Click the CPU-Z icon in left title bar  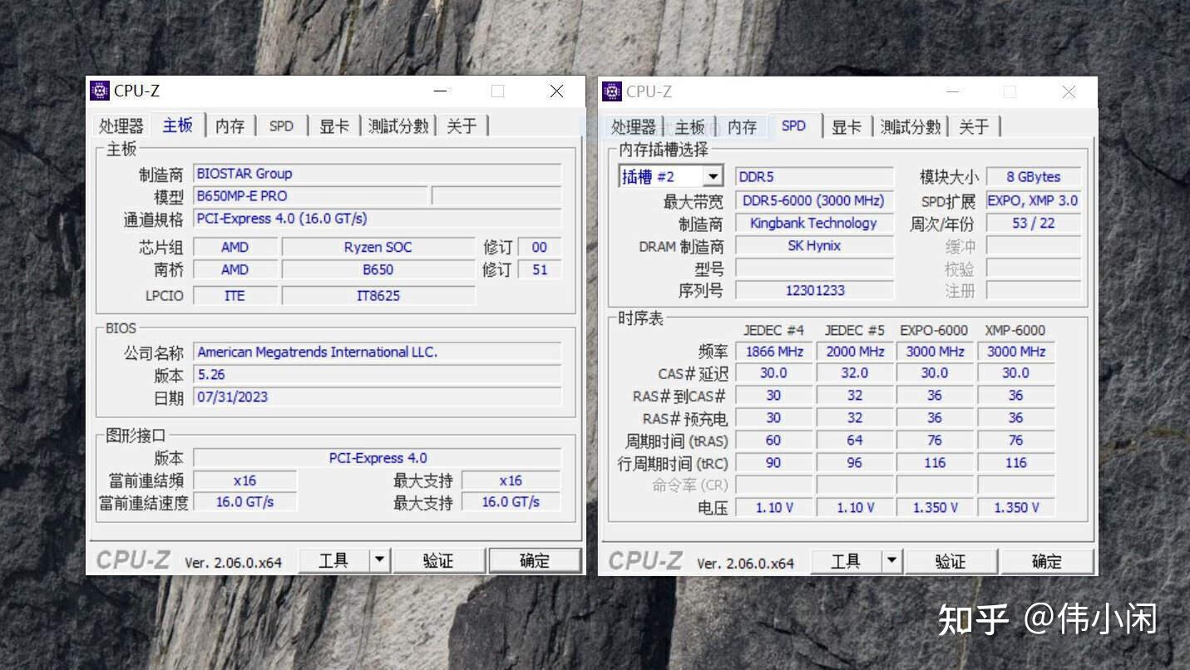coord(100,90)
